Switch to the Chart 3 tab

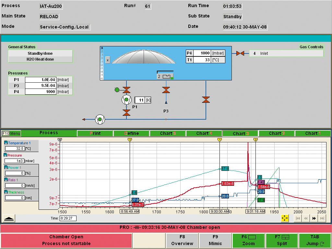point(240,133)
